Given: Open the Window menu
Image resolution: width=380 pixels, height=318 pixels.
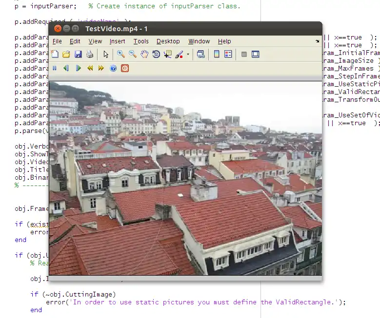Looking at the screenshot, I should pos(199,41).
